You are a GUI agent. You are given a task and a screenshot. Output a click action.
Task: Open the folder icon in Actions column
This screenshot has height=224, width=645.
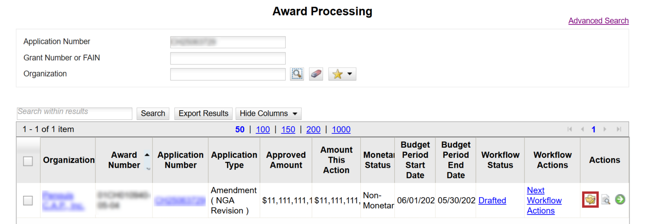coord(590,200)
